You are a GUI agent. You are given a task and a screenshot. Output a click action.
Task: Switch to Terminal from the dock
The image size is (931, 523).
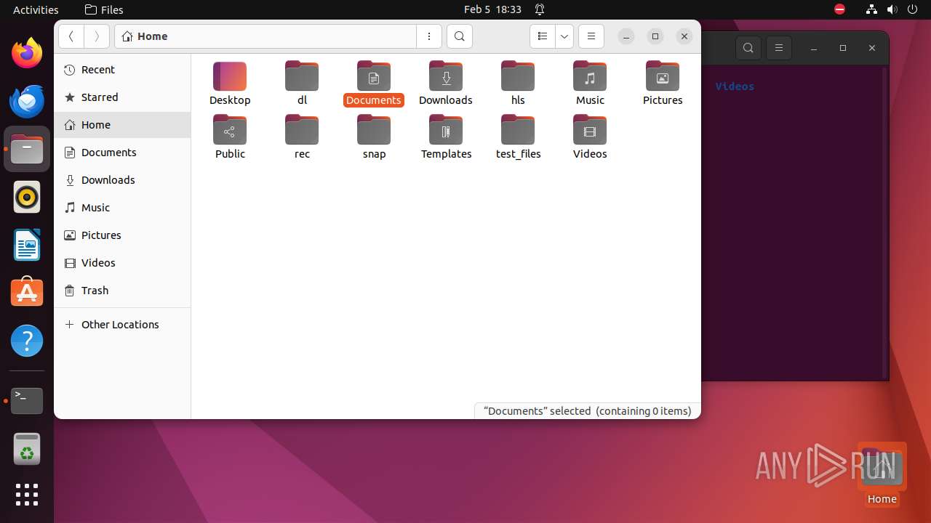coord(27,400)
